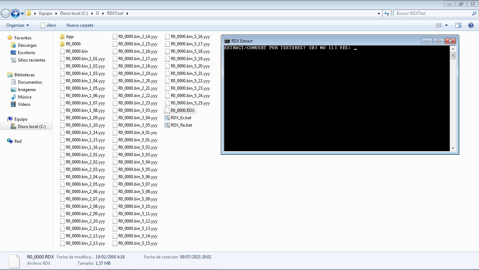Viewport: 479px width, 270px height.
Task: Open the recent locations dropdown arrow
Action: tap(23, 14)
